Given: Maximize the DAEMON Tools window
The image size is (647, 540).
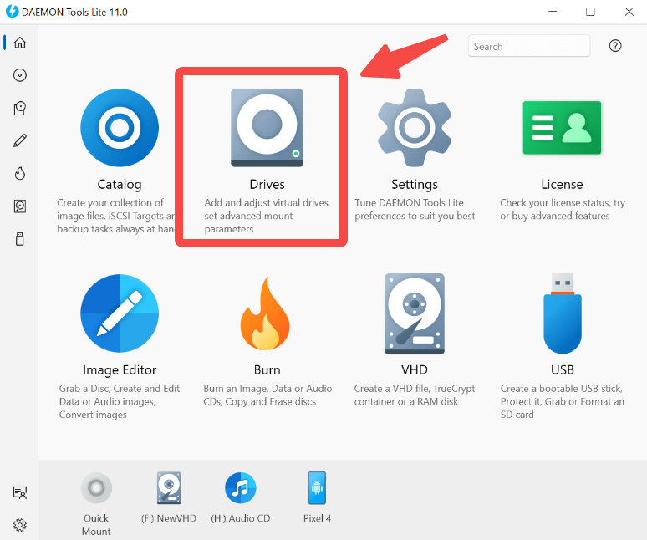Looking at the screenshot, I should (x=590, y=12).
